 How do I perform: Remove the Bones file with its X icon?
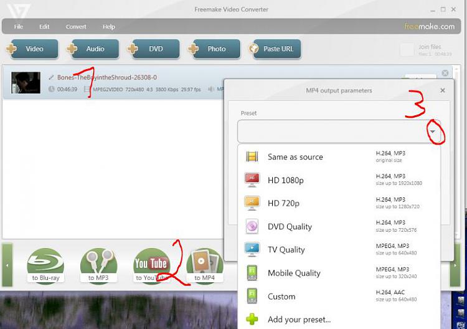(x=445, y=73)
